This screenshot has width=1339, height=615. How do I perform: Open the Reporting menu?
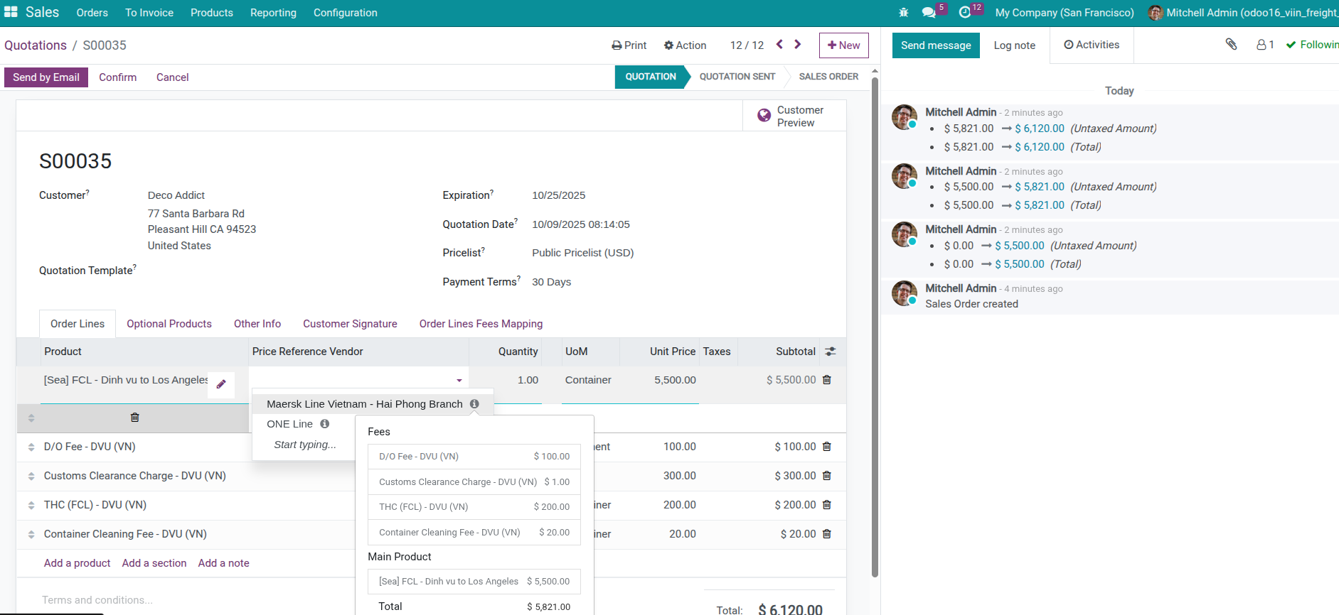[273, 13]
